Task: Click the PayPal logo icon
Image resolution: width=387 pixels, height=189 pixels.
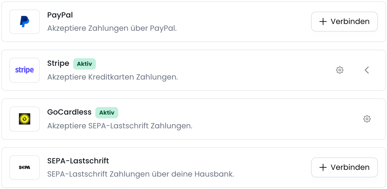Action: [24, 22]
